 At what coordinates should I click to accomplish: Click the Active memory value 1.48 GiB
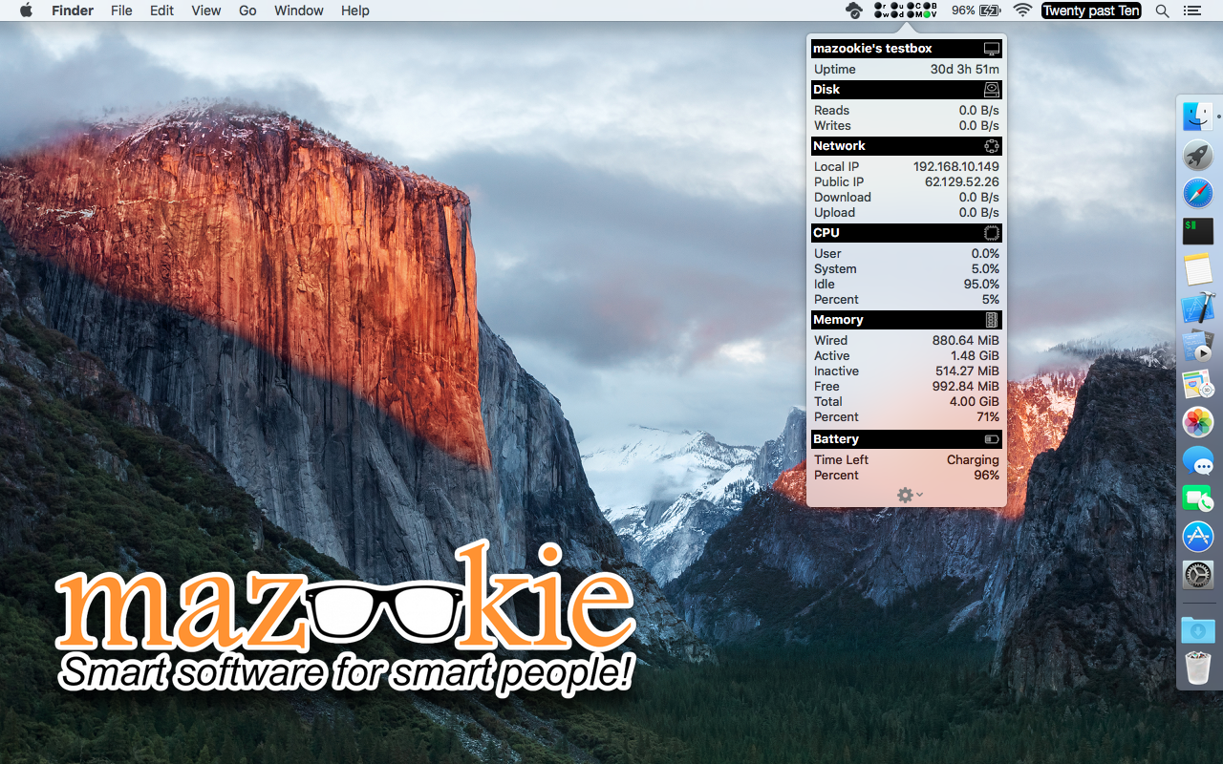(975, 356)
